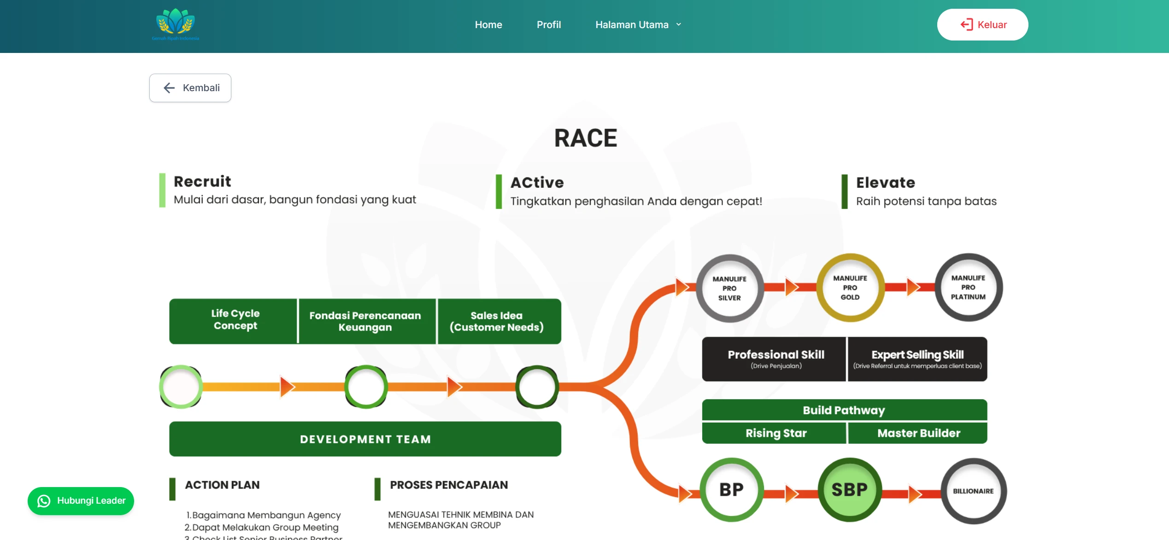Screen dimensions: 1169x540
Task: Select the BP circle icon
Action: click(x=731, y=490)
